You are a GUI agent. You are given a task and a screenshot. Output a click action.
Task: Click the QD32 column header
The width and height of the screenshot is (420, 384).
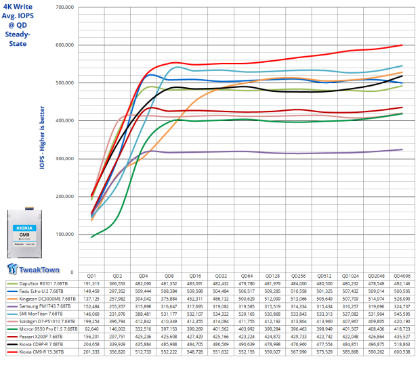click(221, 277)
